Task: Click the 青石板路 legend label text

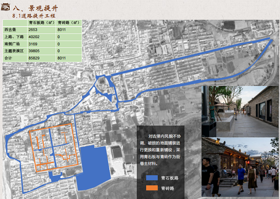Action: [x=169, y=178]
